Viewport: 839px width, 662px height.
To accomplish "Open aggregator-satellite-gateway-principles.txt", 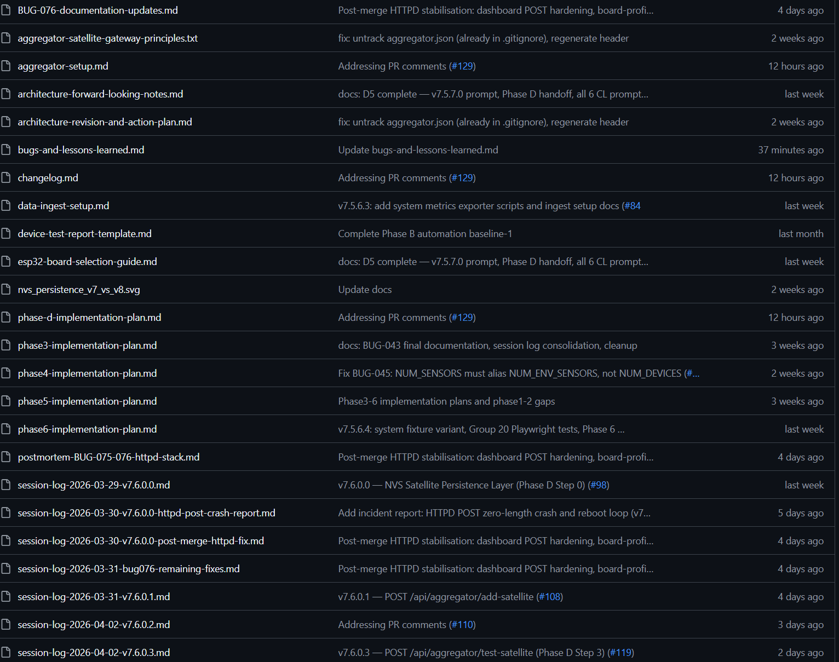I will (107, 38).
